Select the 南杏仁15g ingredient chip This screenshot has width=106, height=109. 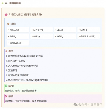18,30
